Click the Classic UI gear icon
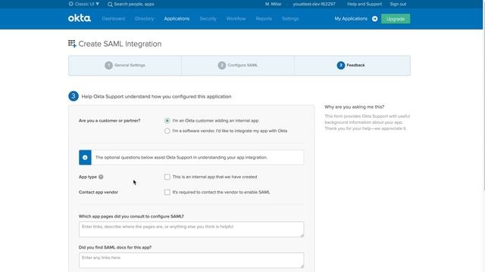Screen dimensions: 485x272 coord(70,4)
